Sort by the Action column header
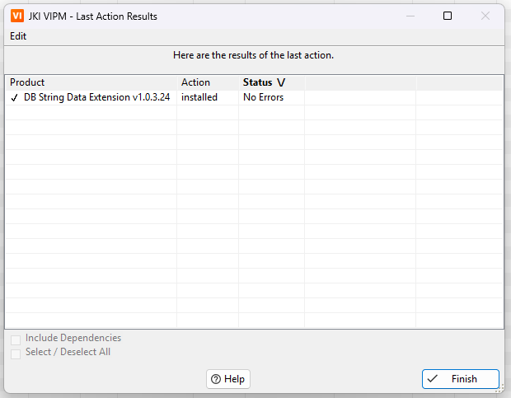 click(x=208, y=82)
